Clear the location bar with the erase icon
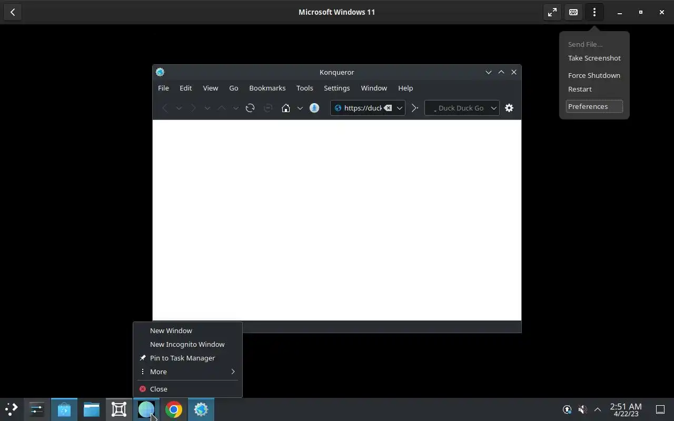Viewport: 674px width, 421px height. [388, 108]
